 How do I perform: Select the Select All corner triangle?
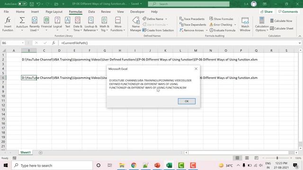point(4,51)
